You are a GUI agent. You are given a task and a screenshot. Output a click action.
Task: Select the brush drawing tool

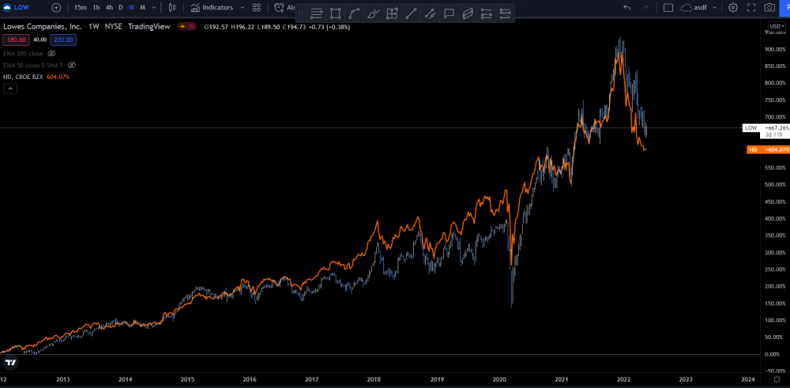pos(374,13)
